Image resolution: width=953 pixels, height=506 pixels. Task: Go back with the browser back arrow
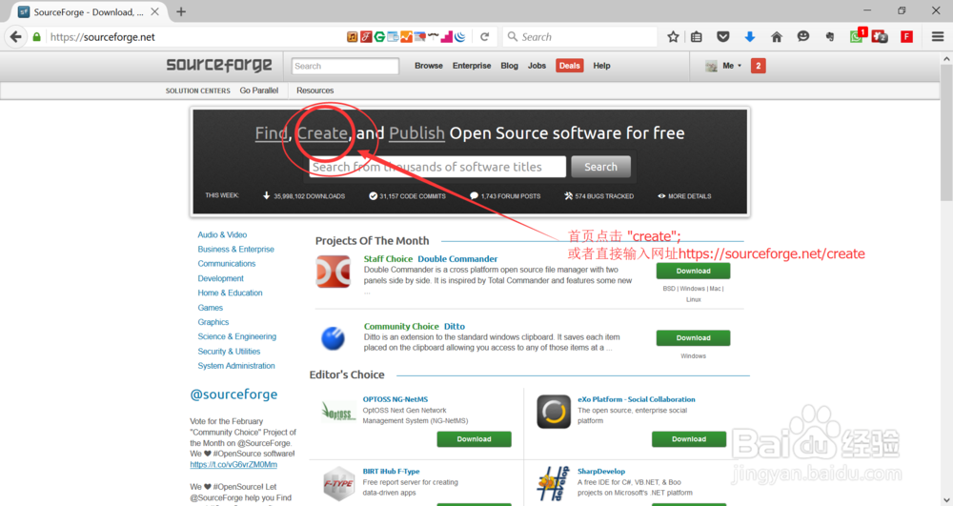tap(15, 37)
